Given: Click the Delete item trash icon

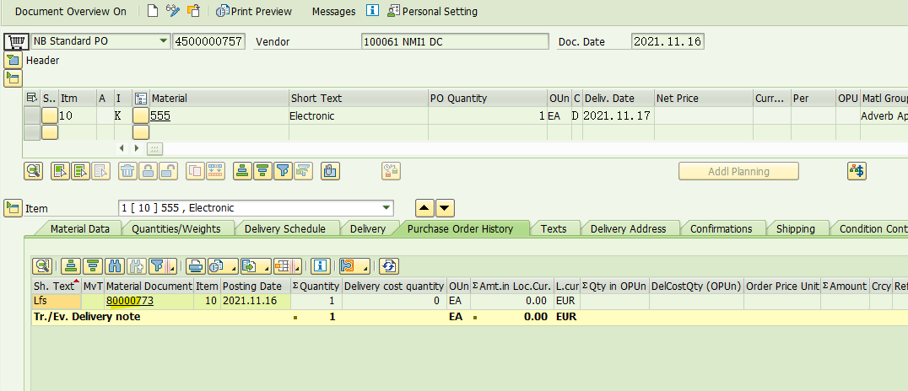Looking at the screenshot, I should (x=127, y=170).
